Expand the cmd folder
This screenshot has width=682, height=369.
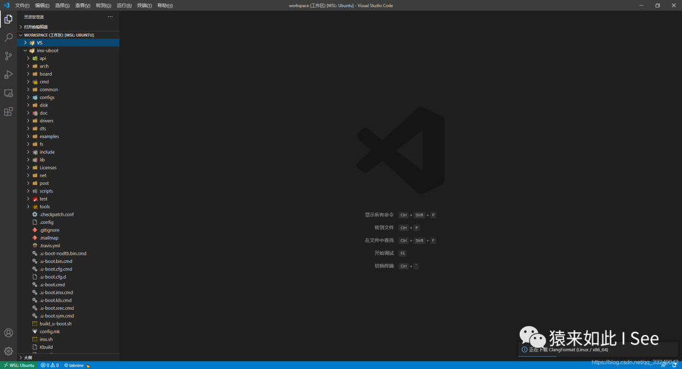tap(68, 82)
